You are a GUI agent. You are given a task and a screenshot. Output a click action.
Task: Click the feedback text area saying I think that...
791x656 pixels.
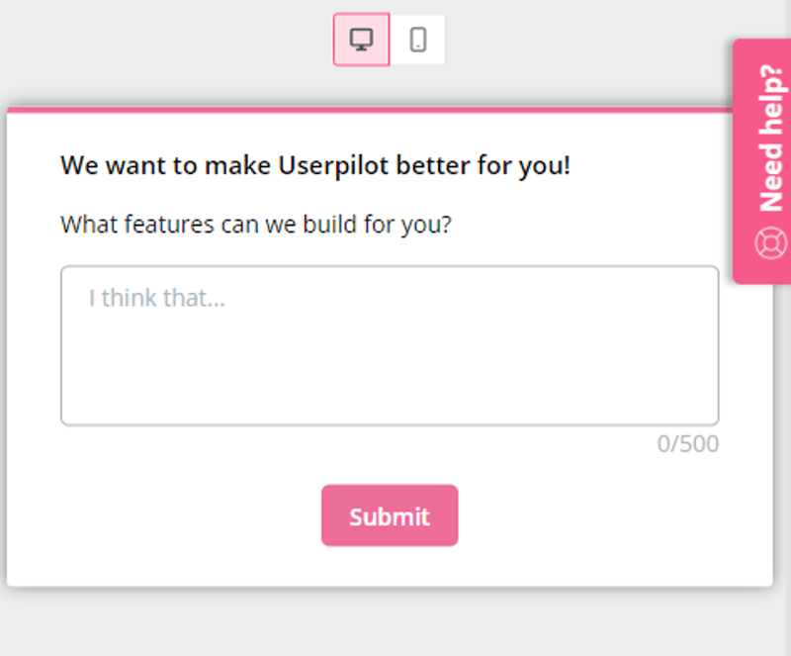pos(389,344)
